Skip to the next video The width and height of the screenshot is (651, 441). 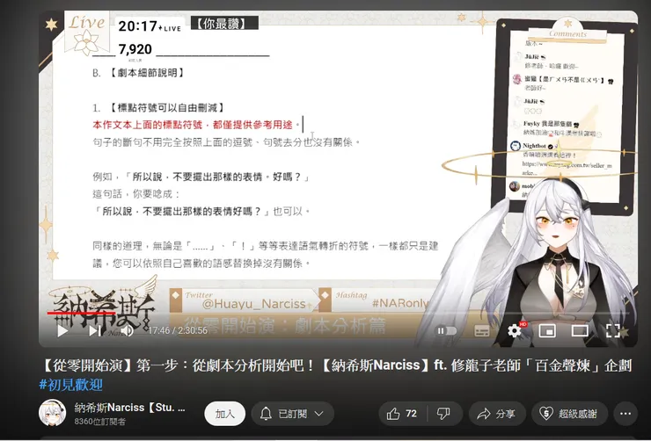coord(95,330)
